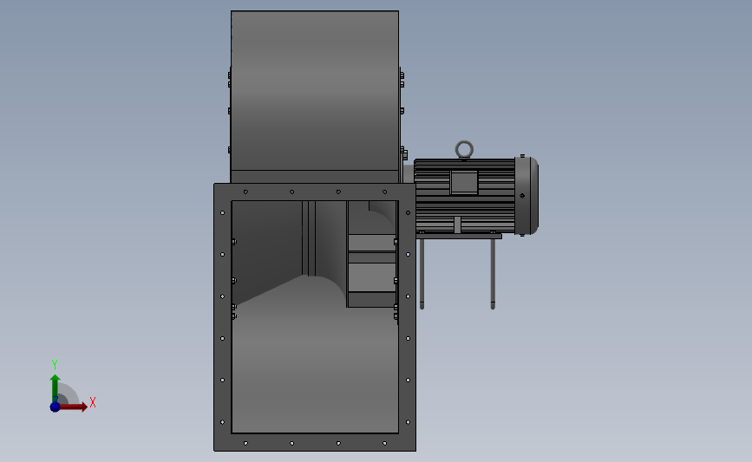Select the left motor support leg

tap(422, 274)
